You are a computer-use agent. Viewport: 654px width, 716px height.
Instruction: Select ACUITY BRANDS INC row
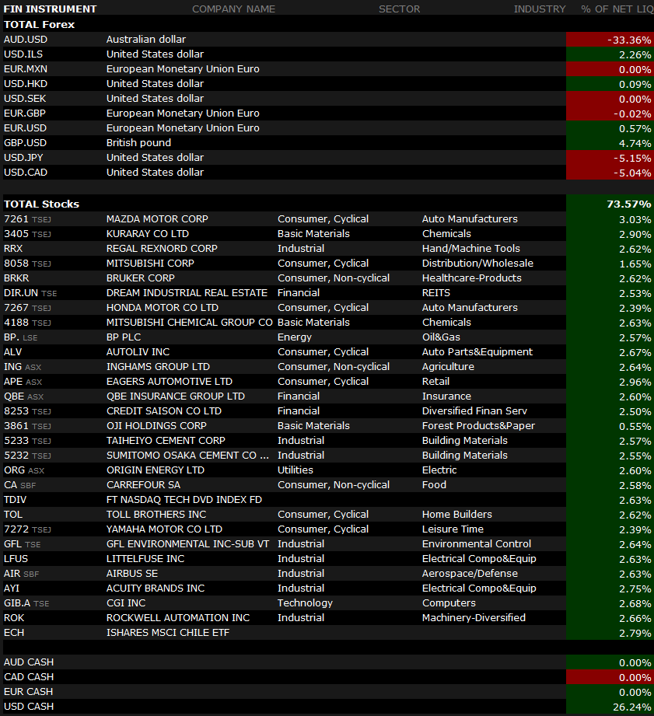(327, 589)
